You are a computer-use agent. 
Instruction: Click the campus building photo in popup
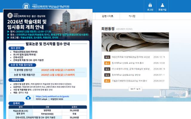coord(72,23)
